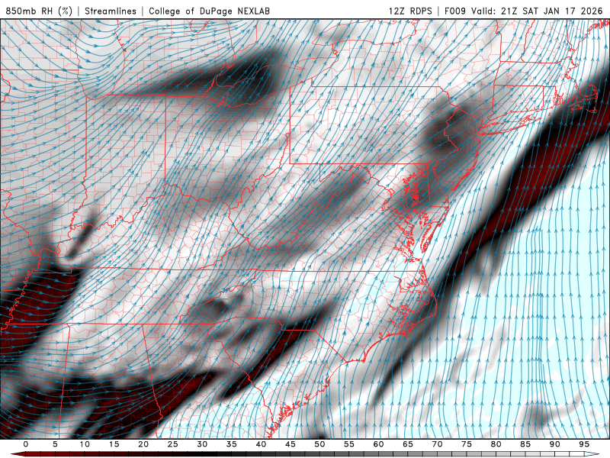
Task: Click the "Valid: 21Z SAT JAN 17 2026" text
Action: [538, 11]
